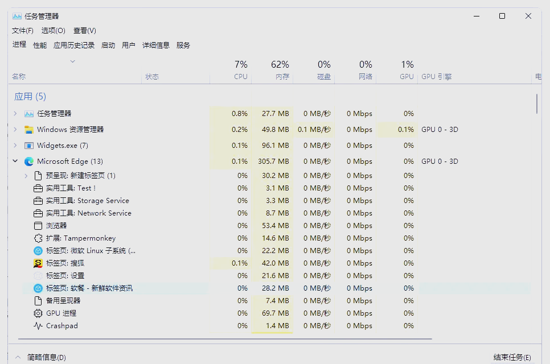Click the Windows 资源管理器 folder icon
550x364 pixels.
29,130
